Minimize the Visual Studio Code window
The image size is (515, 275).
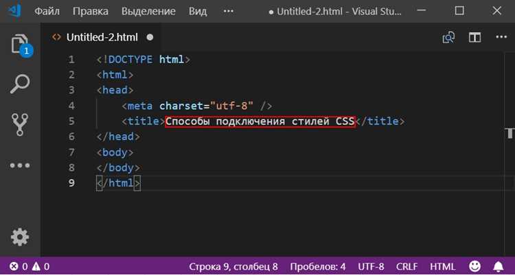423,11
